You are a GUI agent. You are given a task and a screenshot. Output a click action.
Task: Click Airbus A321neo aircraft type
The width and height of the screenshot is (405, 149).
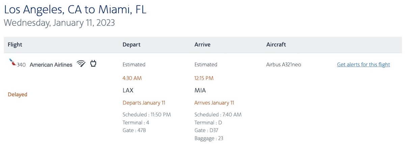[283, 65]
